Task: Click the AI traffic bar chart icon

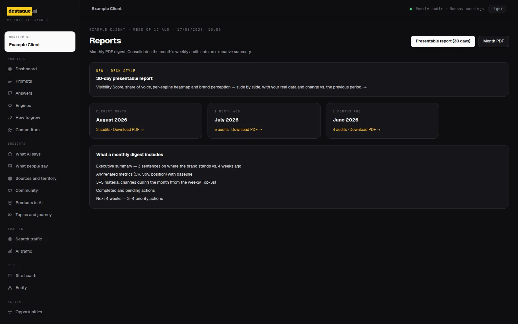Action: (x=10, y=251)
